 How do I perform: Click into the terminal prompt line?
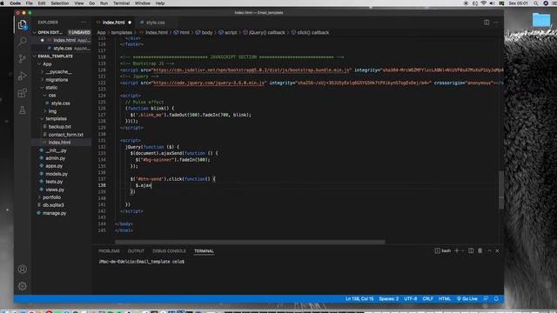point(141,262)
